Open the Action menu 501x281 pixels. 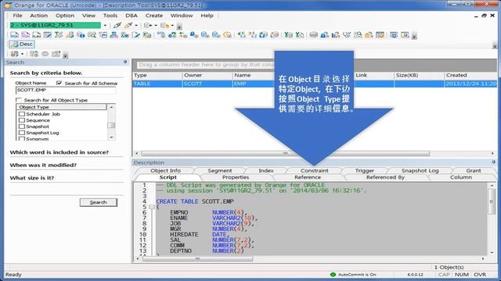click(38, 16)
